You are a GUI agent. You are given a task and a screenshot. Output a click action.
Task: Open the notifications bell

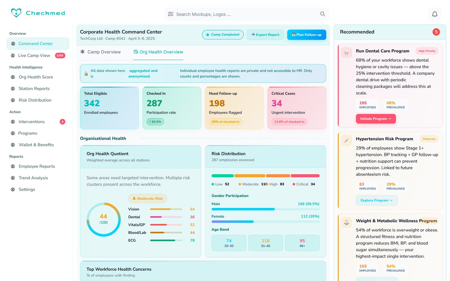pos(435,14)
